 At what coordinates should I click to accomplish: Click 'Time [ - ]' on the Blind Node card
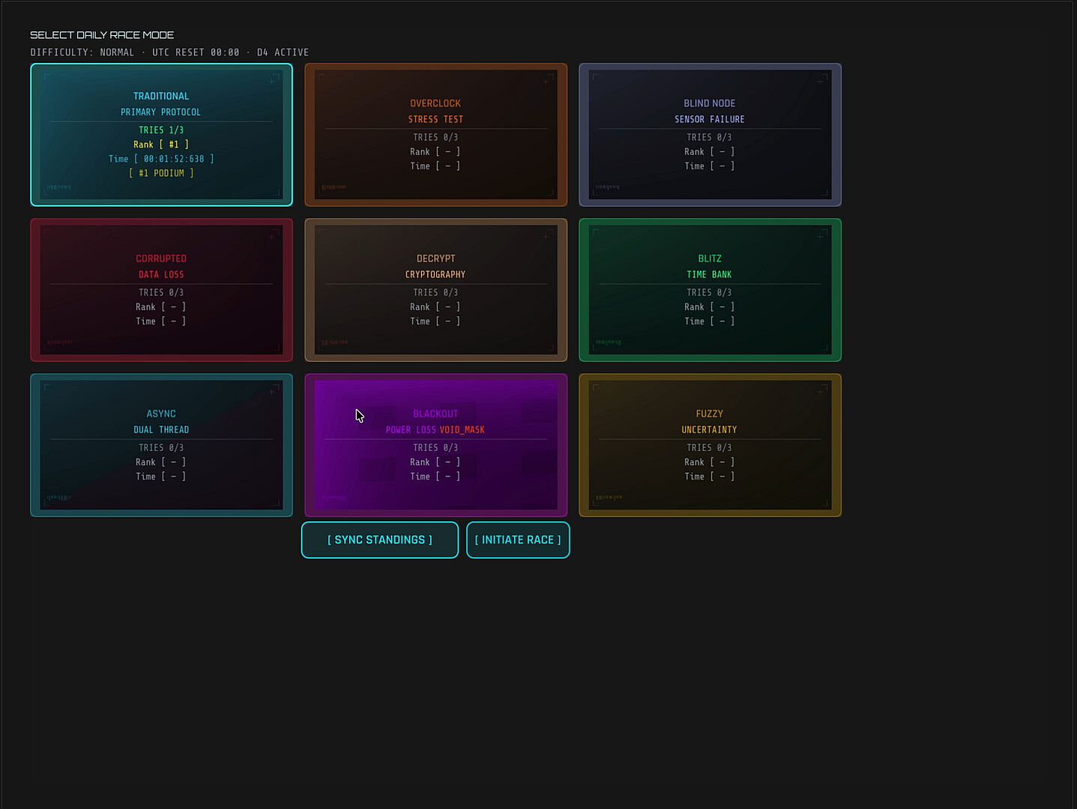pos(709,166)
